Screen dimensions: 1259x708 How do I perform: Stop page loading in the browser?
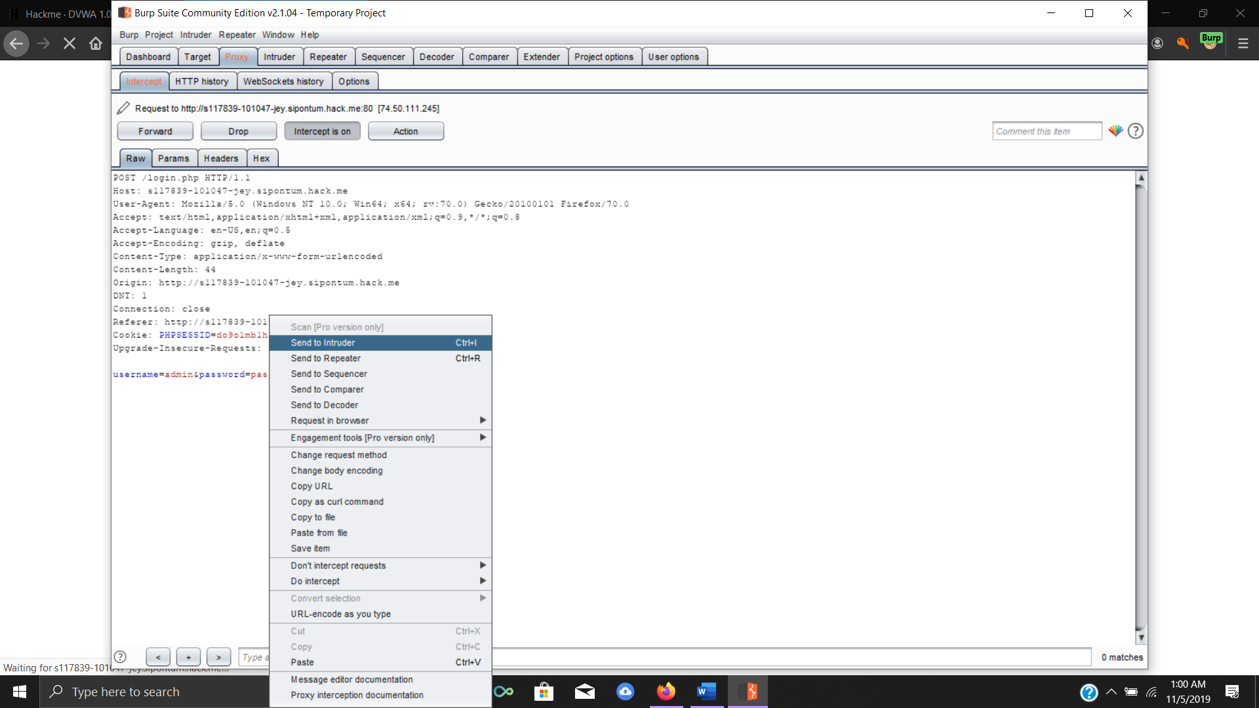click(x=70, y=43)
